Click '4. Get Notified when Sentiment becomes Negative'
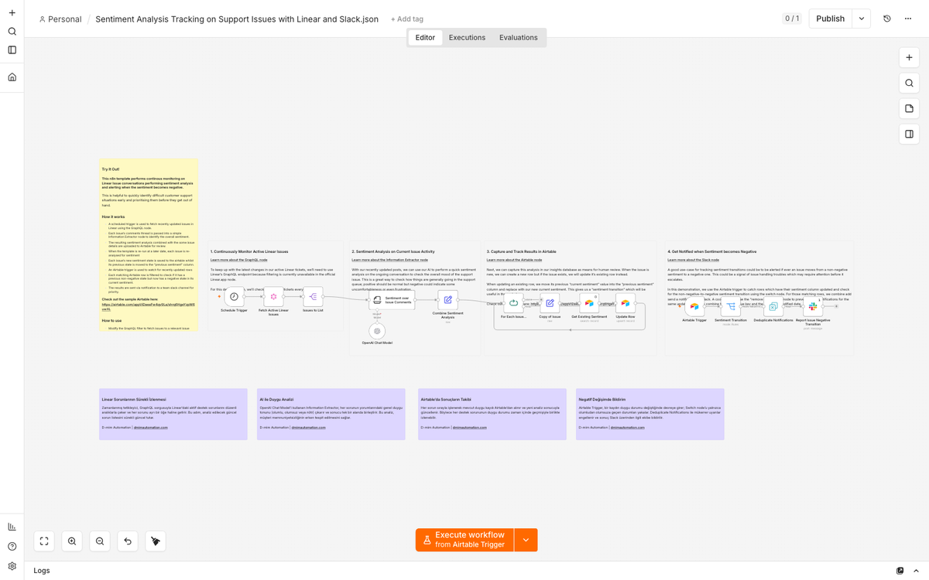This screenshot has width=929, height=580. tap(712, 251)
